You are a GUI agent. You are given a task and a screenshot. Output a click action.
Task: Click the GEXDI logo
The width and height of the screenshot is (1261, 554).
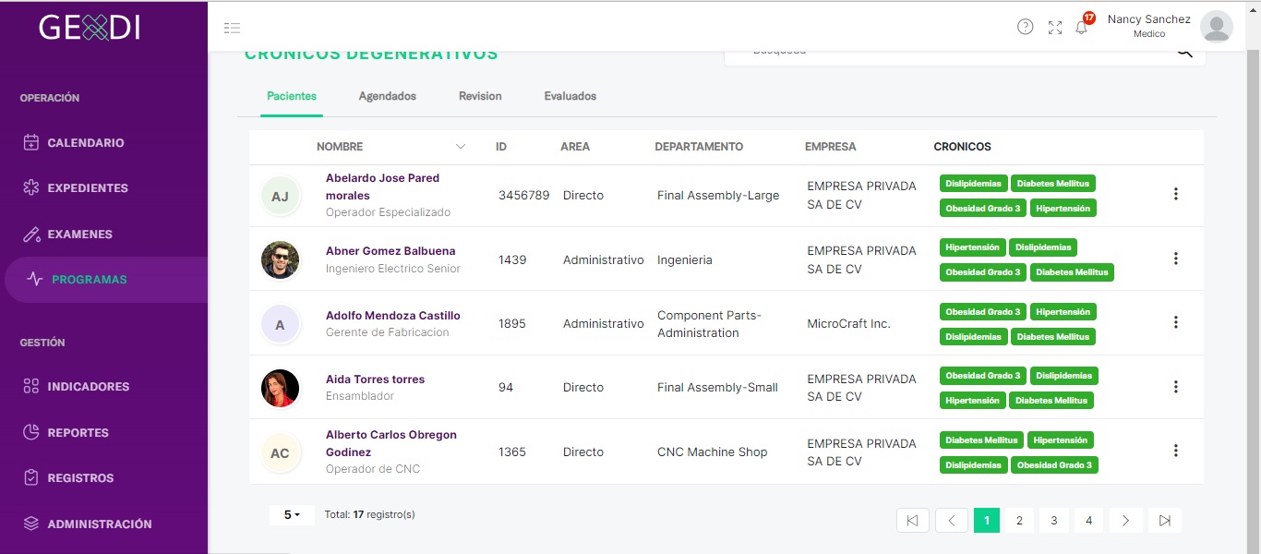pos(90,29)
